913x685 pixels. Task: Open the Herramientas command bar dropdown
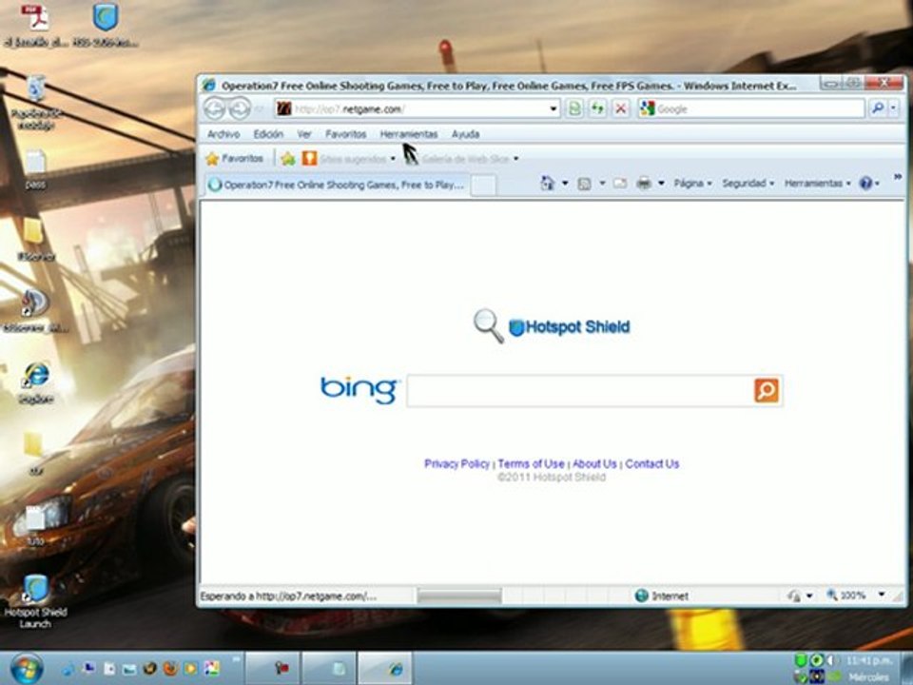point(818,184)
